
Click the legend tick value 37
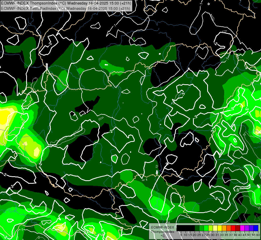[231, 235]
